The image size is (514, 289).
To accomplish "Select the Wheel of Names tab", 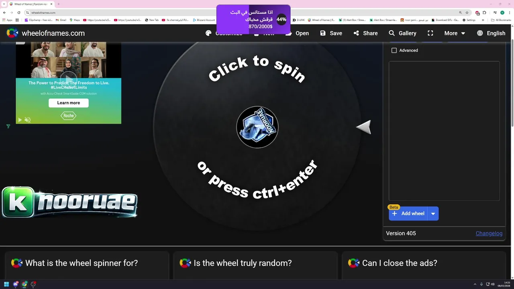I will (x=31, y=4).
